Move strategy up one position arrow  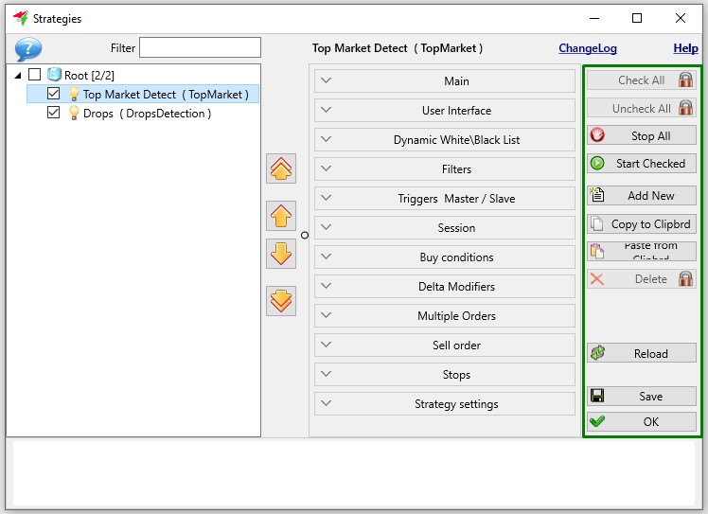pos(281,216)
